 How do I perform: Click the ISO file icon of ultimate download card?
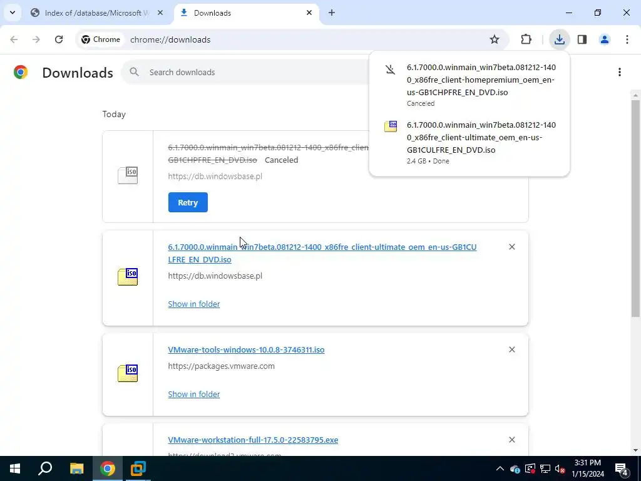coord(128,277)
